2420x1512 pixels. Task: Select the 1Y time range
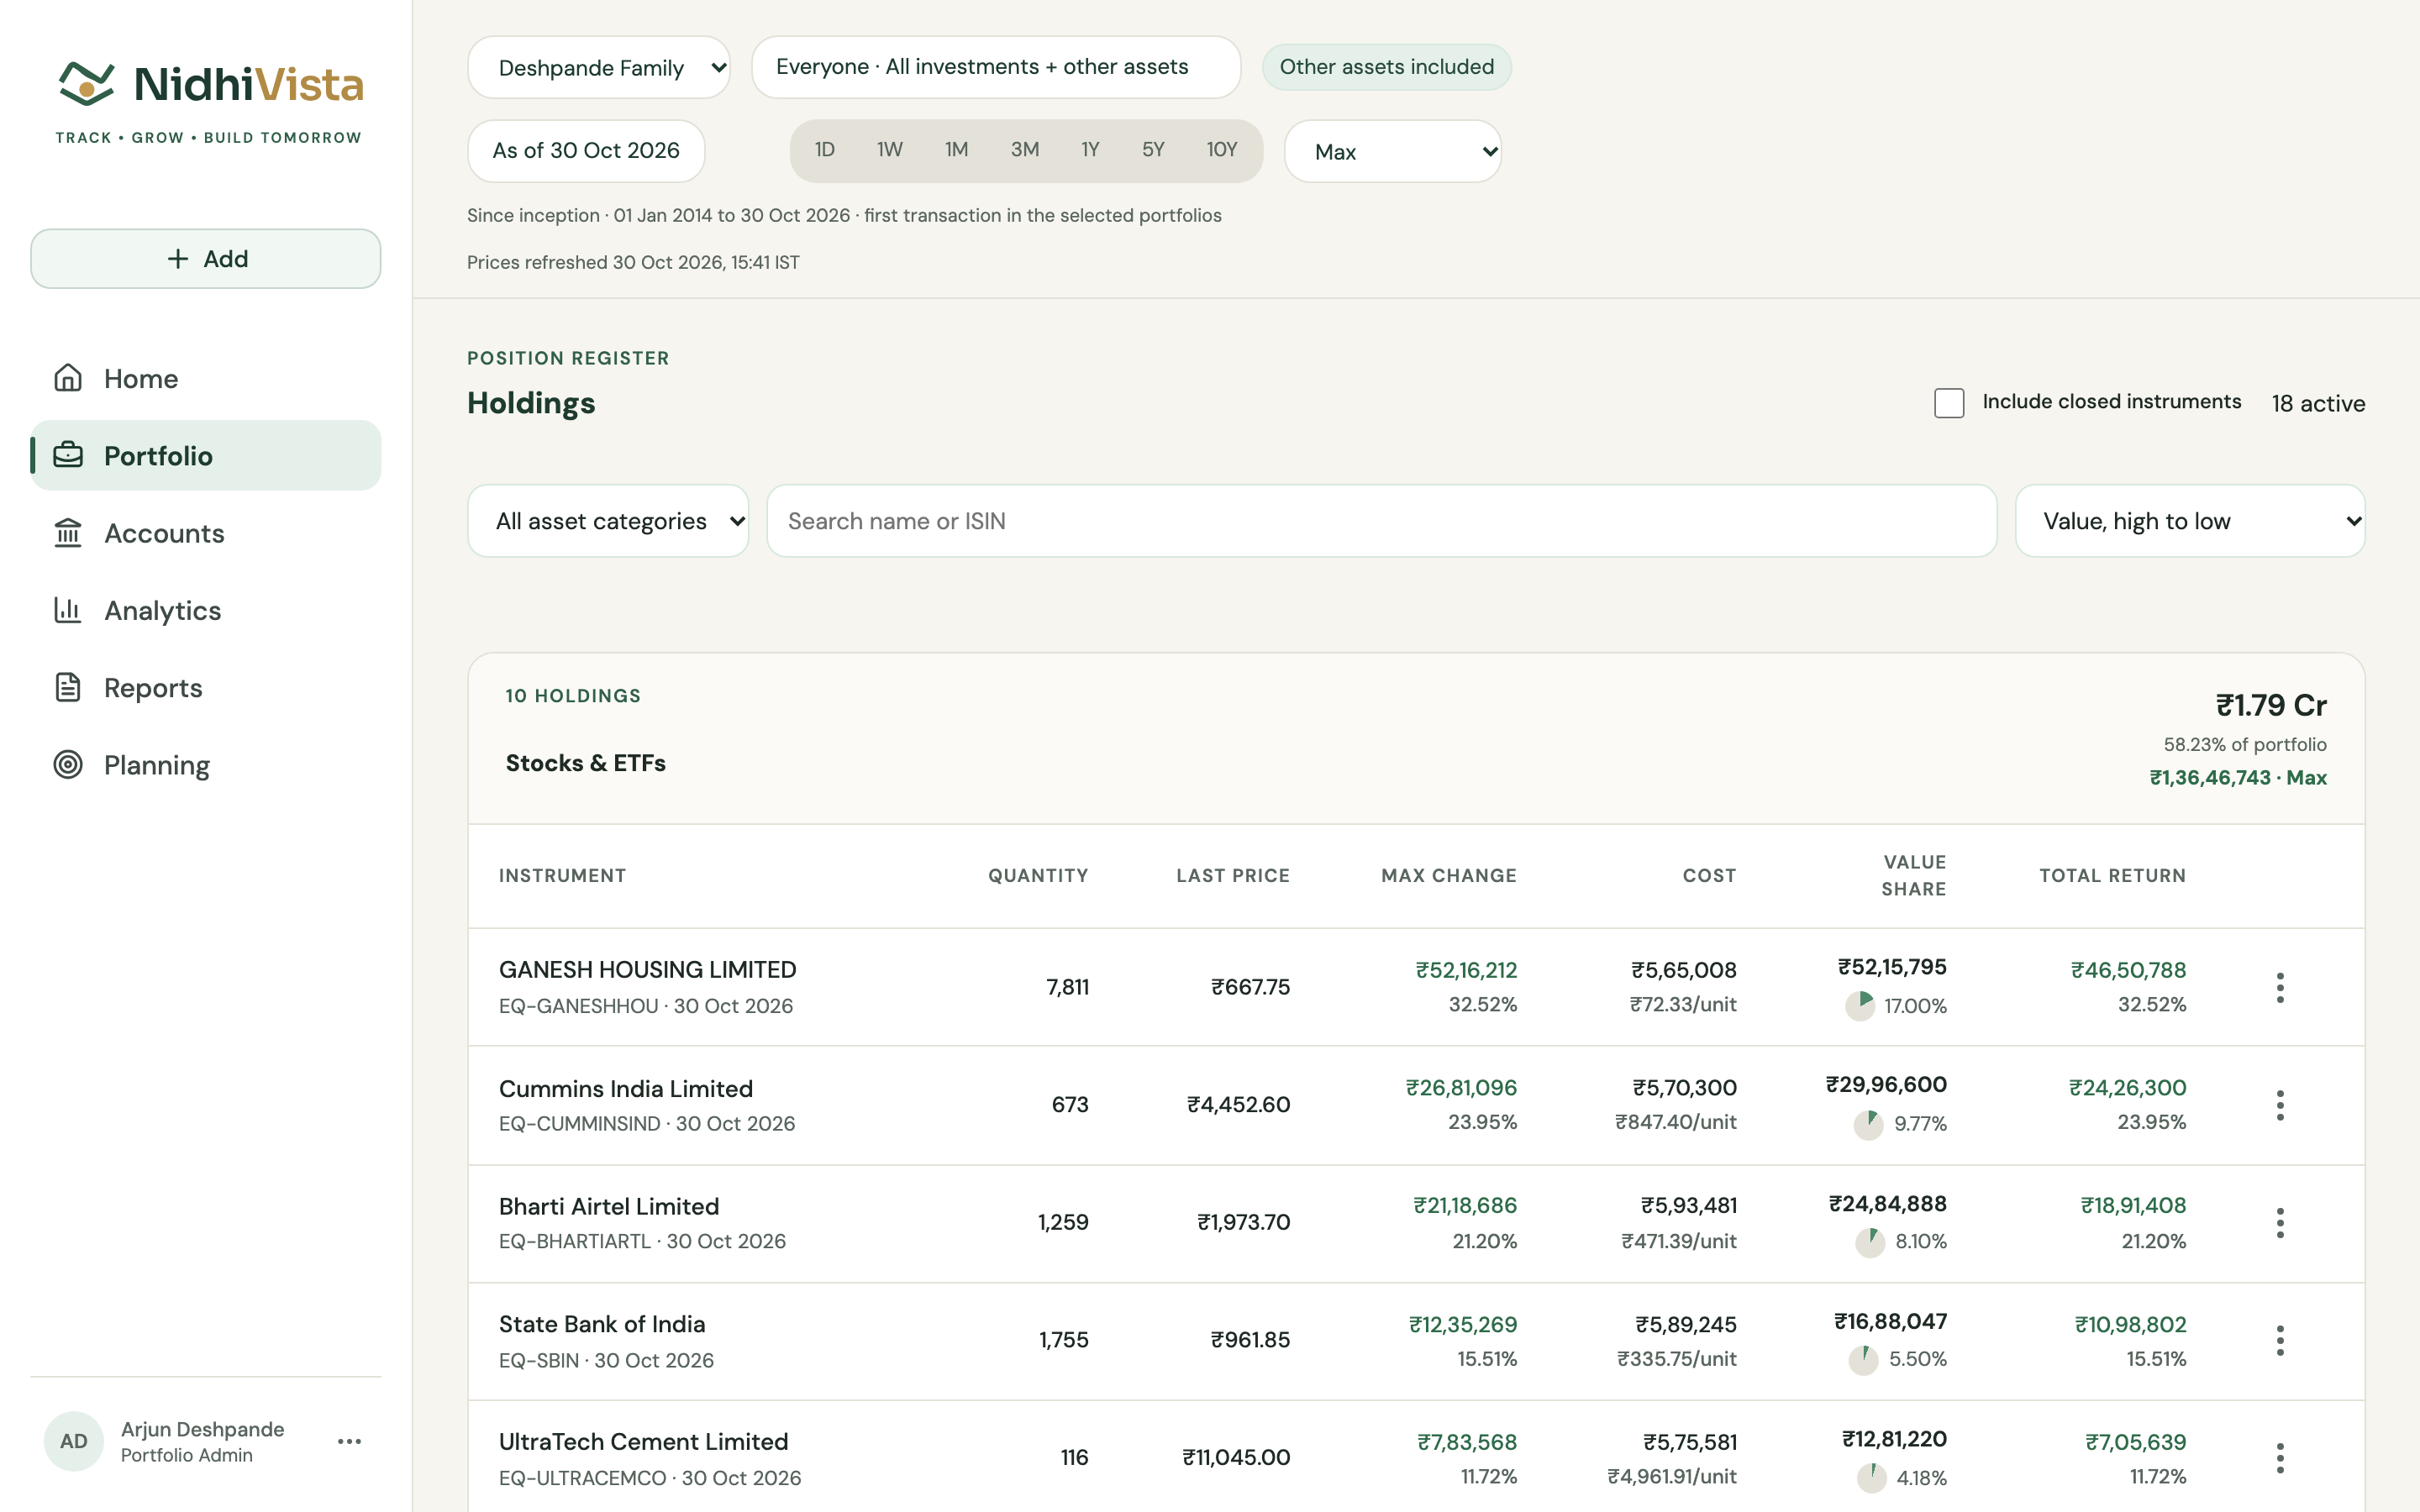[1091, 150]
